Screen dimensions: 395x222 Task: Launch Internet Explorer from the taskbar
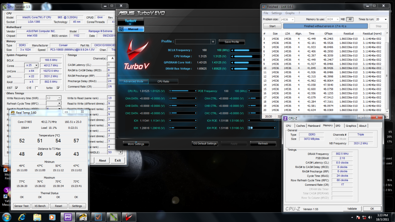pos(22,217)
